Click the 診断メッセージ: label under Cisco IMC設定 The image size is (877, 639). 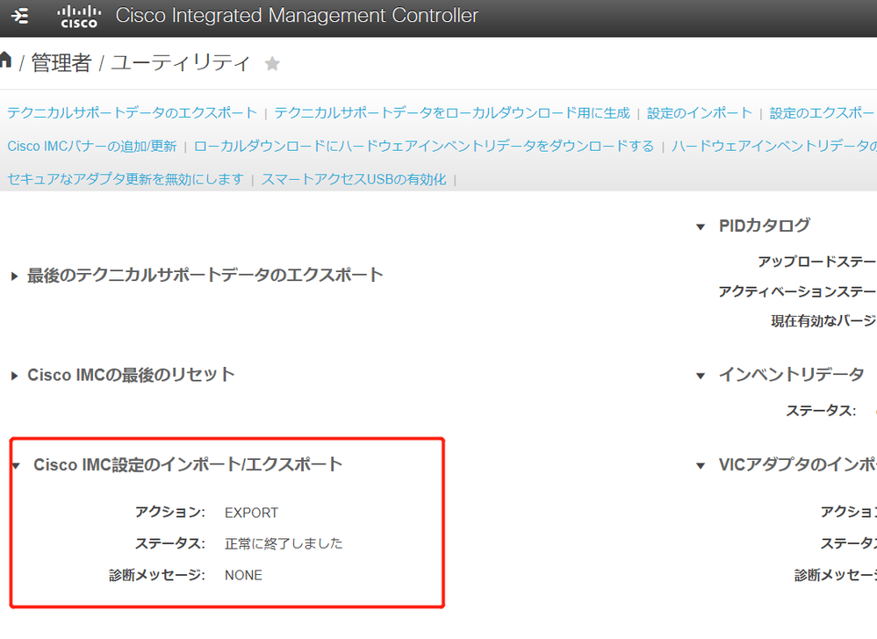(x=157, y=575)
